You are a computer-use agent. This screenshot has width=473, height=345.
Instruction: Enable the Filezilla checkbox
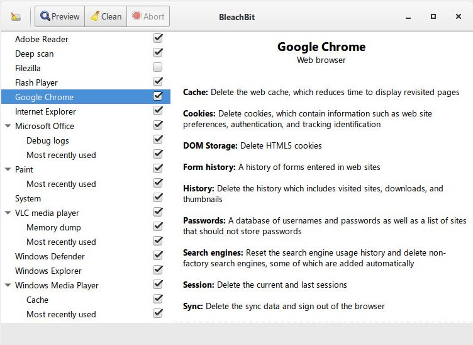coord(157,67)
